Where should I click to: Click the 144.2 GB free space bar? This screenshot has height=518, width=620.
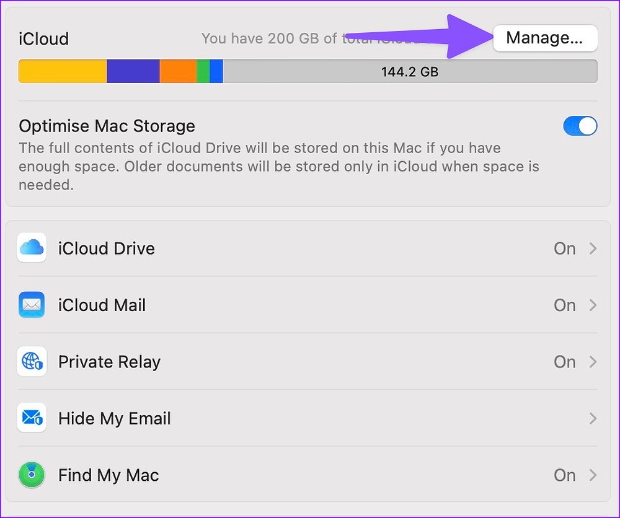pos(409,72)
